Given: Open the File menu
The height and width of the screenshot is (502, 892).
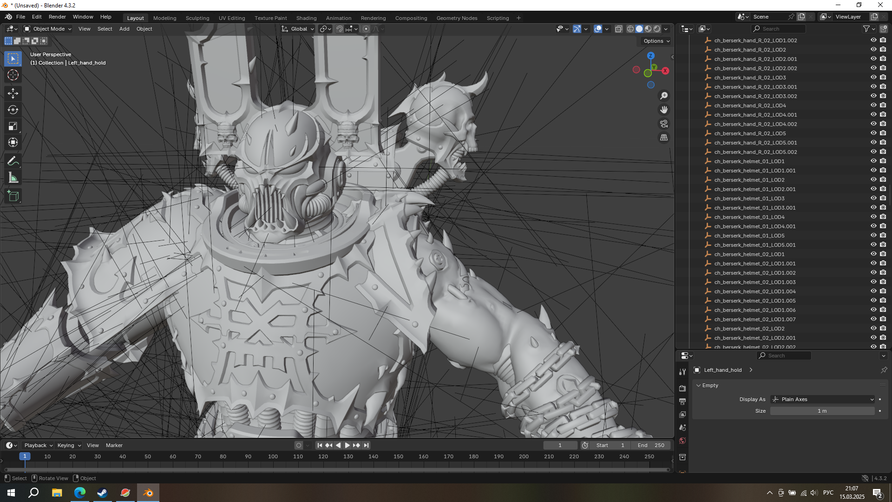Looking at the screenshot, I should [20, 17].
